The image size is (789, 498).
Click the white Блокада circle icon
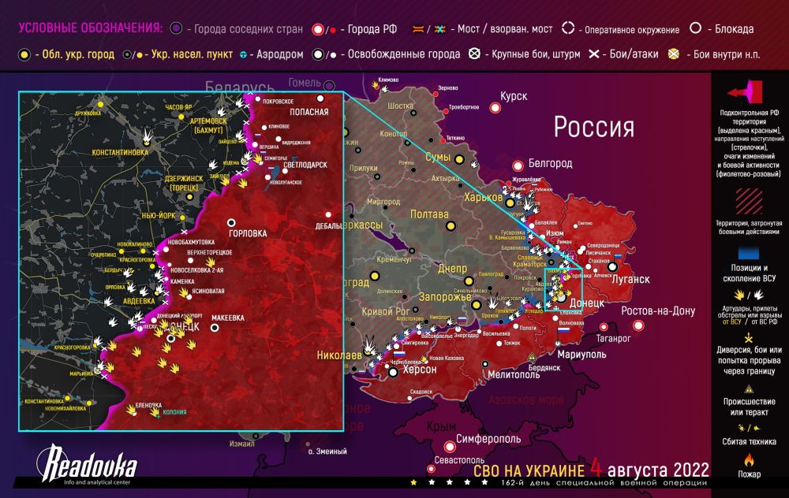(696, 28)
